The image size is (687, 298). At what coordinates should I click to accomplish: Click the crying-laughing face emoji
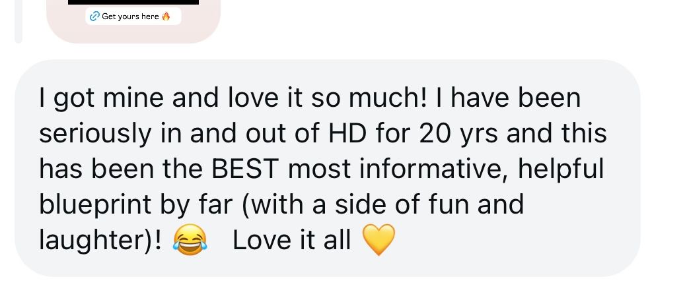coord(190,241)
